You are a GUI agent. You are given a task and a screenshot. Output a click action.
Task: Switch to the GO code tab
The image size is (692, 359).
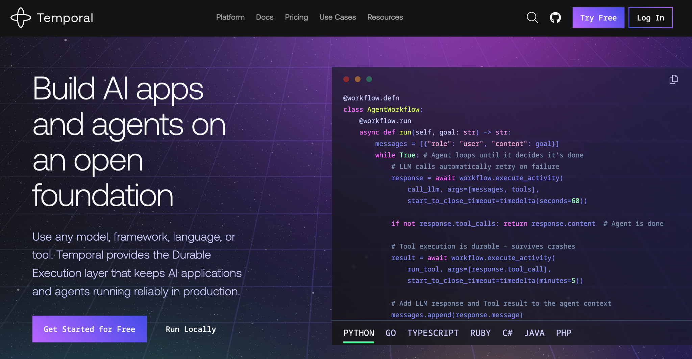pos(391,333)
